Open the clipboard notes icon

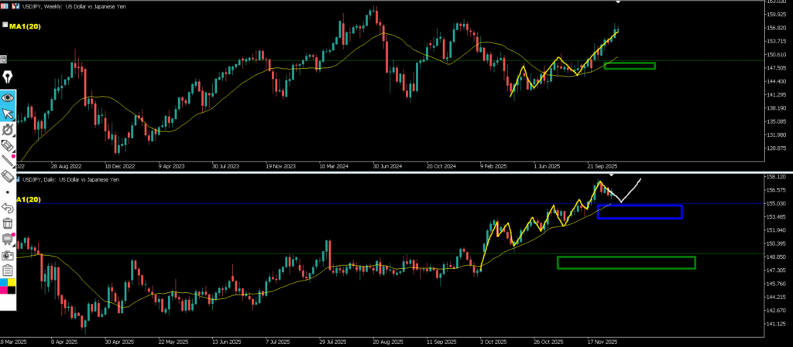point(9,270)
